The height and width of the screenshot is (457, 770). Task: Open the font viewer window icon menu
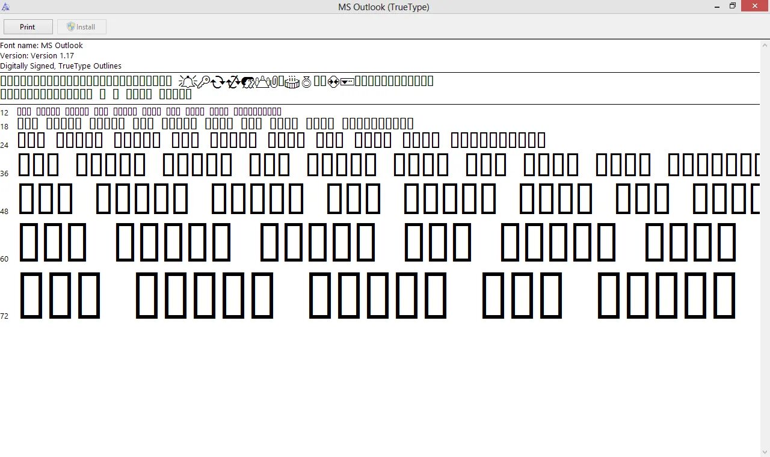coord(6,7)
